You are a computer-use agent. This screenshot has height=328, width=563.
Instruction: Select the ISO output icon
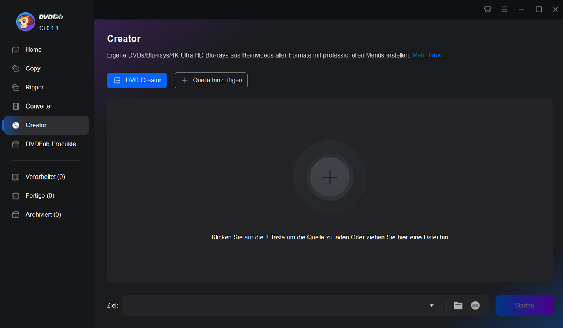[475, 305]
